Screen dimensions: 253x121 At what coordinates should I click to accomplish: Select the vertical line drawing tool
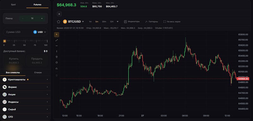pos(57,51)
